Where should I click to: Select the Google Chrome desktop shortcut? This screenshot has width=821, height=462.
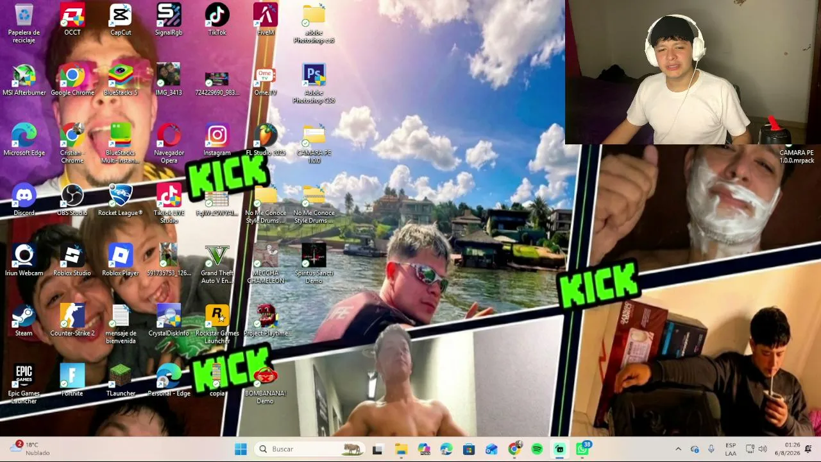(72, 80)
